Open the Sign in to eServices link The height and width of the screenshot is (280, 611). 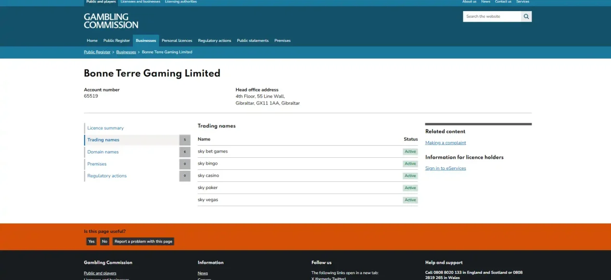446,168
